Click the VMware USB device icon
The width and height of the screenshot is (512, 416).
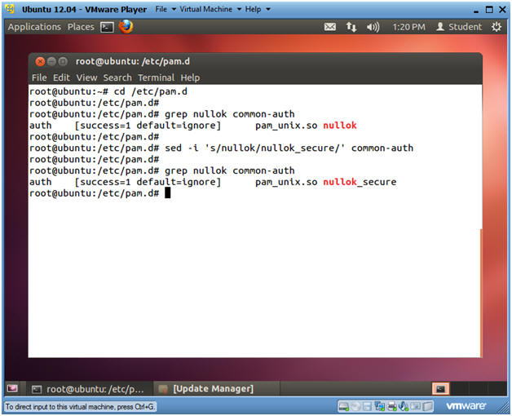(404, 406)
